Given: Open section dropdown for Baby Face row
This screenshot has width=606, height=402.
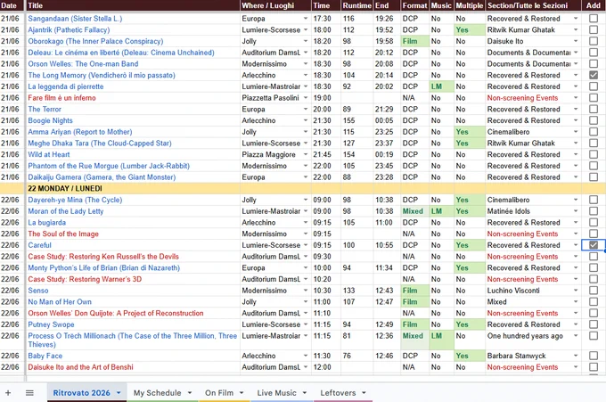Looking at the screenshot, I should [576, 356].
